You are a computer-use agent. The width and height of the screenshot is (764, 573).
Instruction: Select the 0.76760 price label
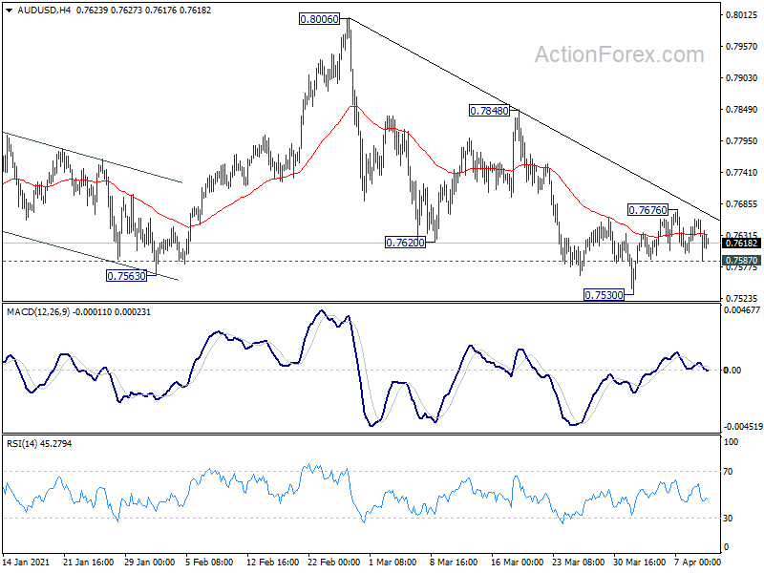[647, 210]
